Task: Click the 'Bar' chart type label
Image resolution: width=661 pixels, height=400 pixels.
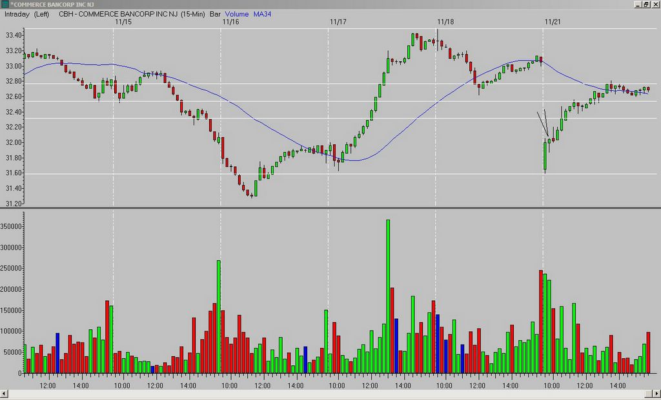Action: pos(215,14)
